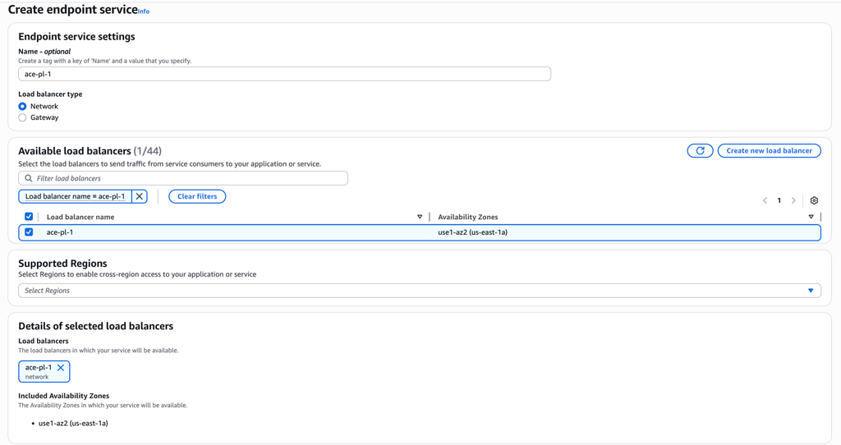
Task: Click the Load balancer name filter token
Action: pyautogui.click(x=76, y=196)
